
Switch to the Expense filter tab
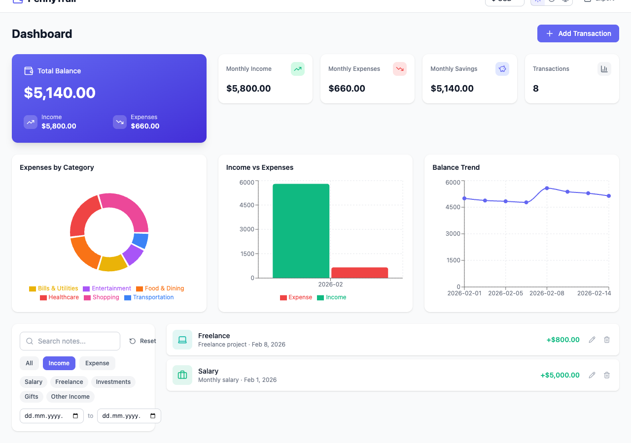[x=97, y=363]
